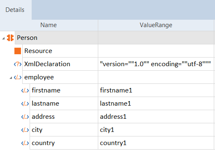Click the ValueRange column header
Image resolution: width=215 pixels, height=150 pixels.
pyautogui.click(x=156, y=25)
